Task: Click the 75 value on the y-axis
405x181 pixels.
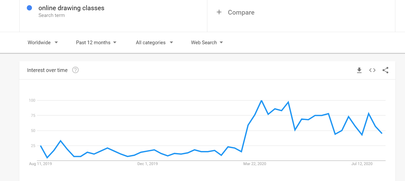Action: pos(33,116)
